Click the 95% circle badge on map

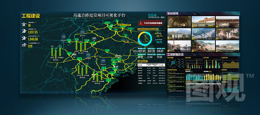(x=88, y=55)
